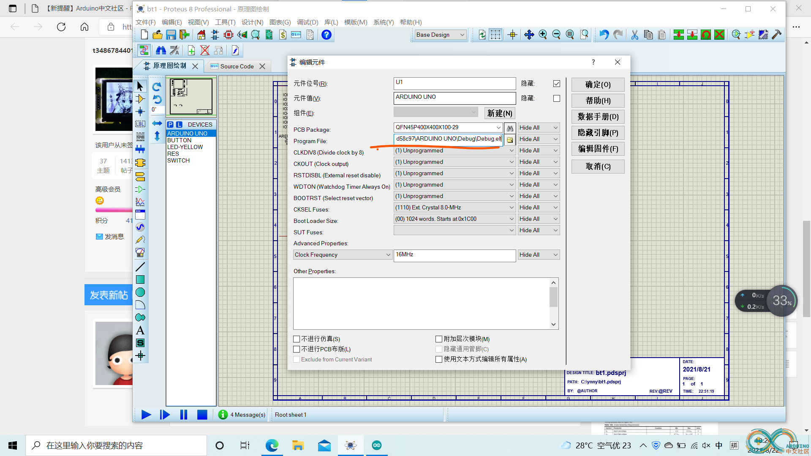Click the Save Project toolbar icon
Image resolution: width=811 pixels, height=456 pixels.
171,35
